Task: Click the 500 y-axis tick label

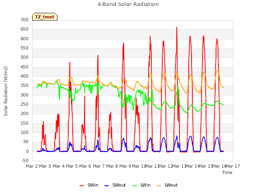Action: tap(24, 57)
